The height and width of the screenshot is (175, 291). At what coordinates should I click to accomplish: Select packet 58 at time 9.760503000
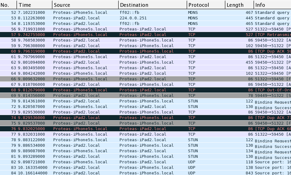point(145,40)
